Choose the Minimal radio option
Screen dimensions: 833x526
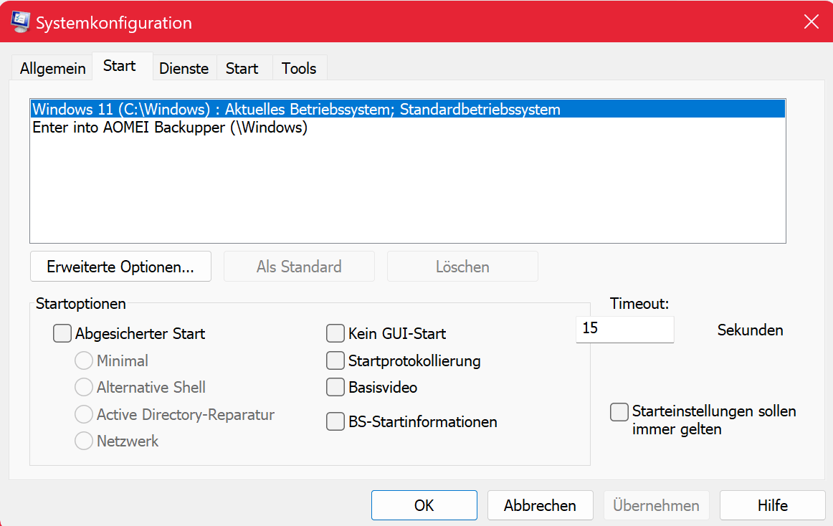pyautogui.click(x=83, y=360)
